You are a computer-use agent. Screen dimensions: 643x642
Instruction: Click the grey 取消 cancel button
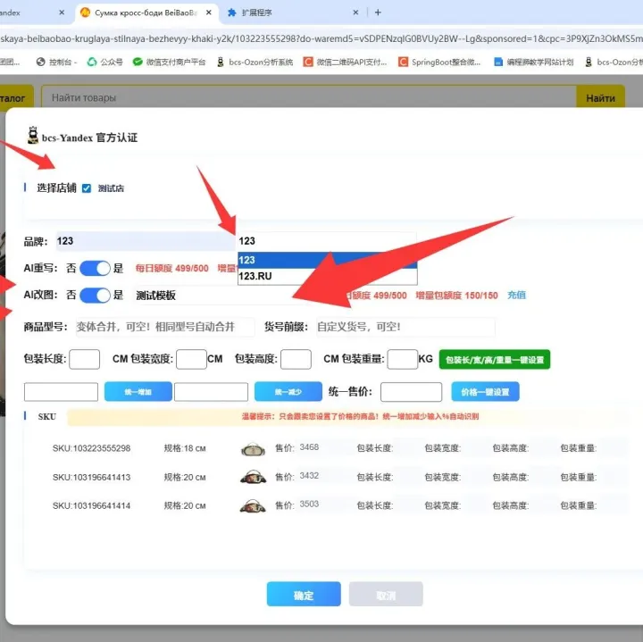(x=386, y=594)
